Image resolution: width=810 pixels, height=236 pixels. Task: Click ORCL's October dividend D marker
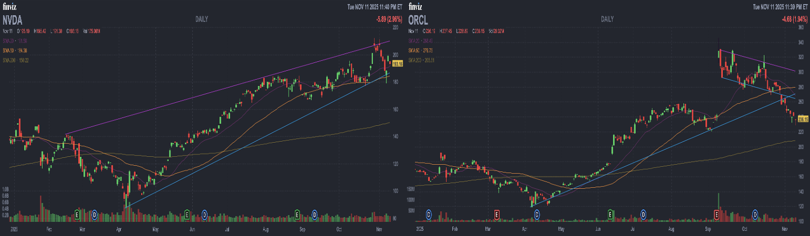coord(755,214)
